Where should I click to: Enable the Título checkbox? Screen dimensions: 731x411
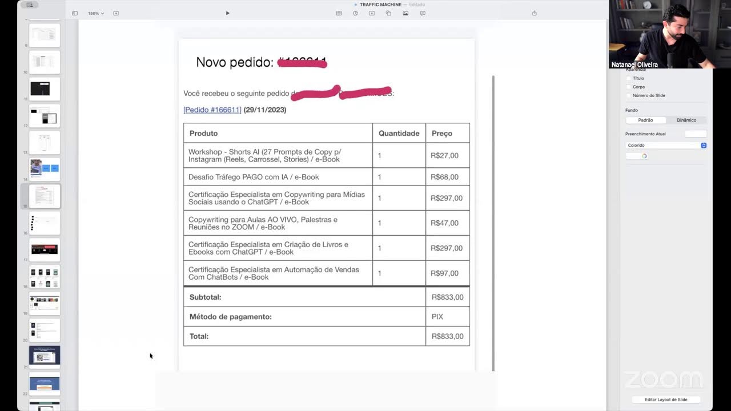(x=629, y=78)
